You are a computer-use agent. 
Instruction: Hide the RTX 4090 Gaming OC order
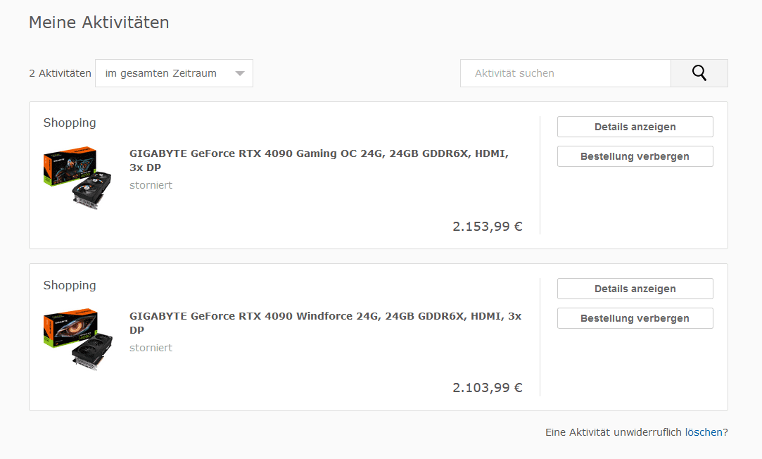[635, 156]
